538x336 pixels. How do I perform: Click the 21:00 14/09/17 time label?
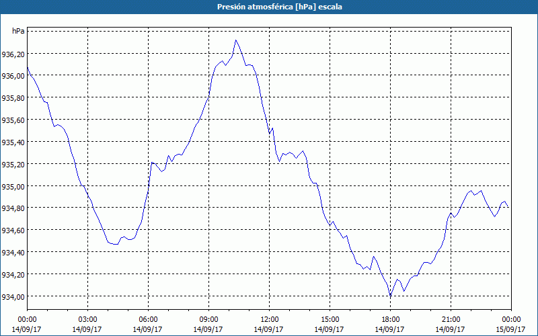[x=451, y=325]
